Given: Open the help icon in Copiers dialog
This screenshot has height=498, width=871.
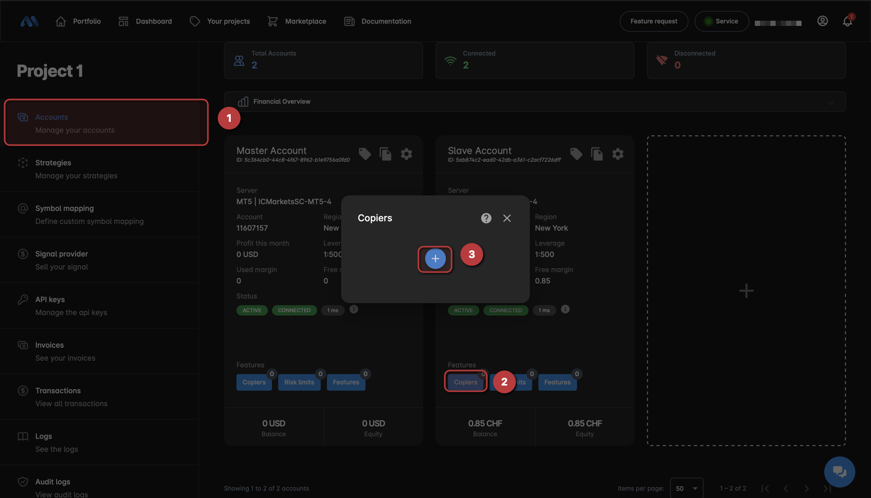Looking at the screenshot, I should pos(486,218).
